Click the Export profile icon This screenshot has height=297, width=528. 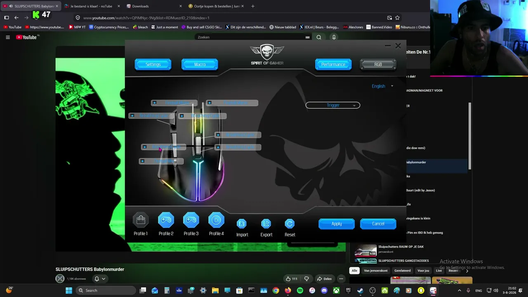click(x=266, y=224)
